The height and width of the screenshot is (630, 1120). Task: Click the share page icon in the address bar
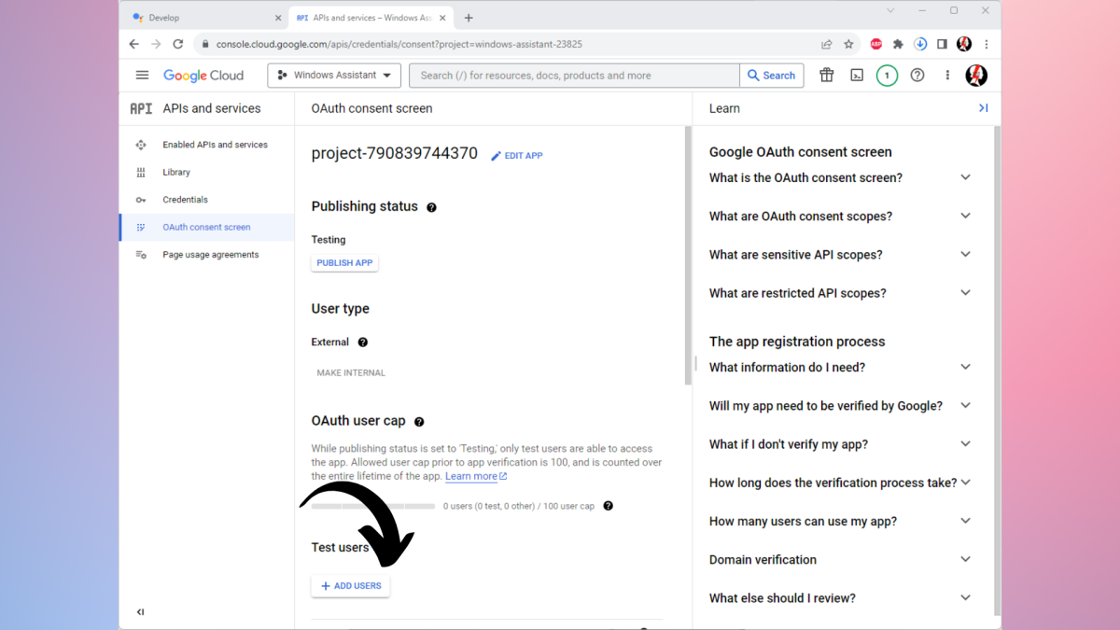click(x=826, y=44)
